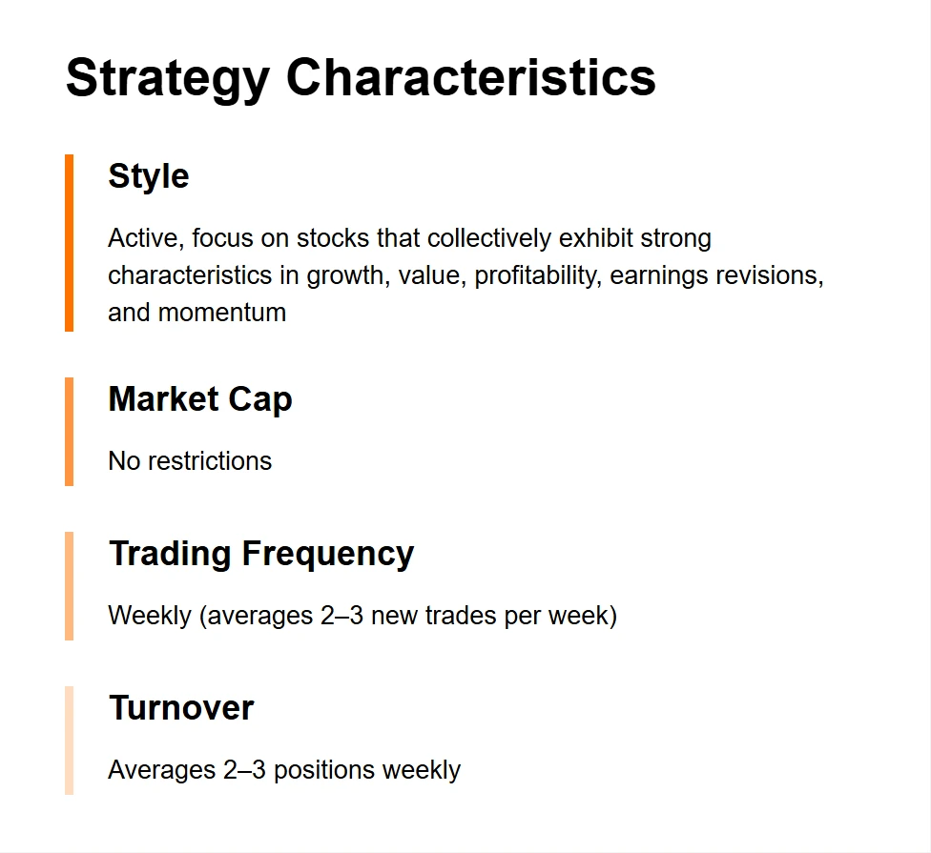Click the orange bar beside Market Cap
This screenshot has width=931, height=853.
69,431
